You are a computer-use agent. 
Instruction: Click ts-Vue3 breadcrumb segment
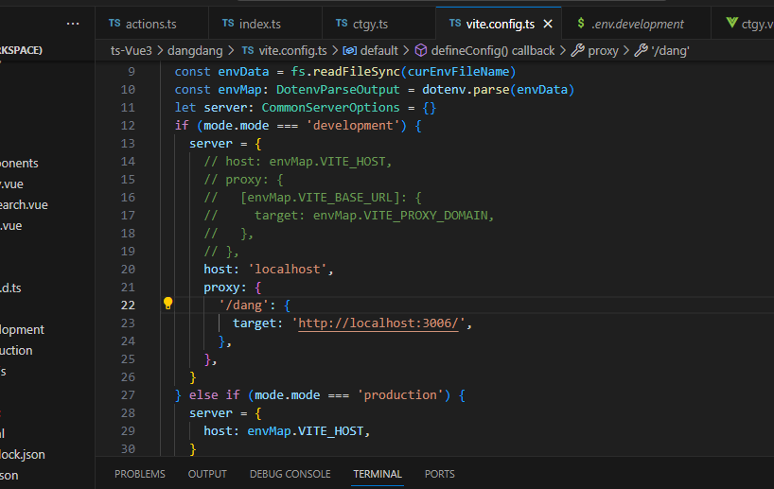(132, 50)
